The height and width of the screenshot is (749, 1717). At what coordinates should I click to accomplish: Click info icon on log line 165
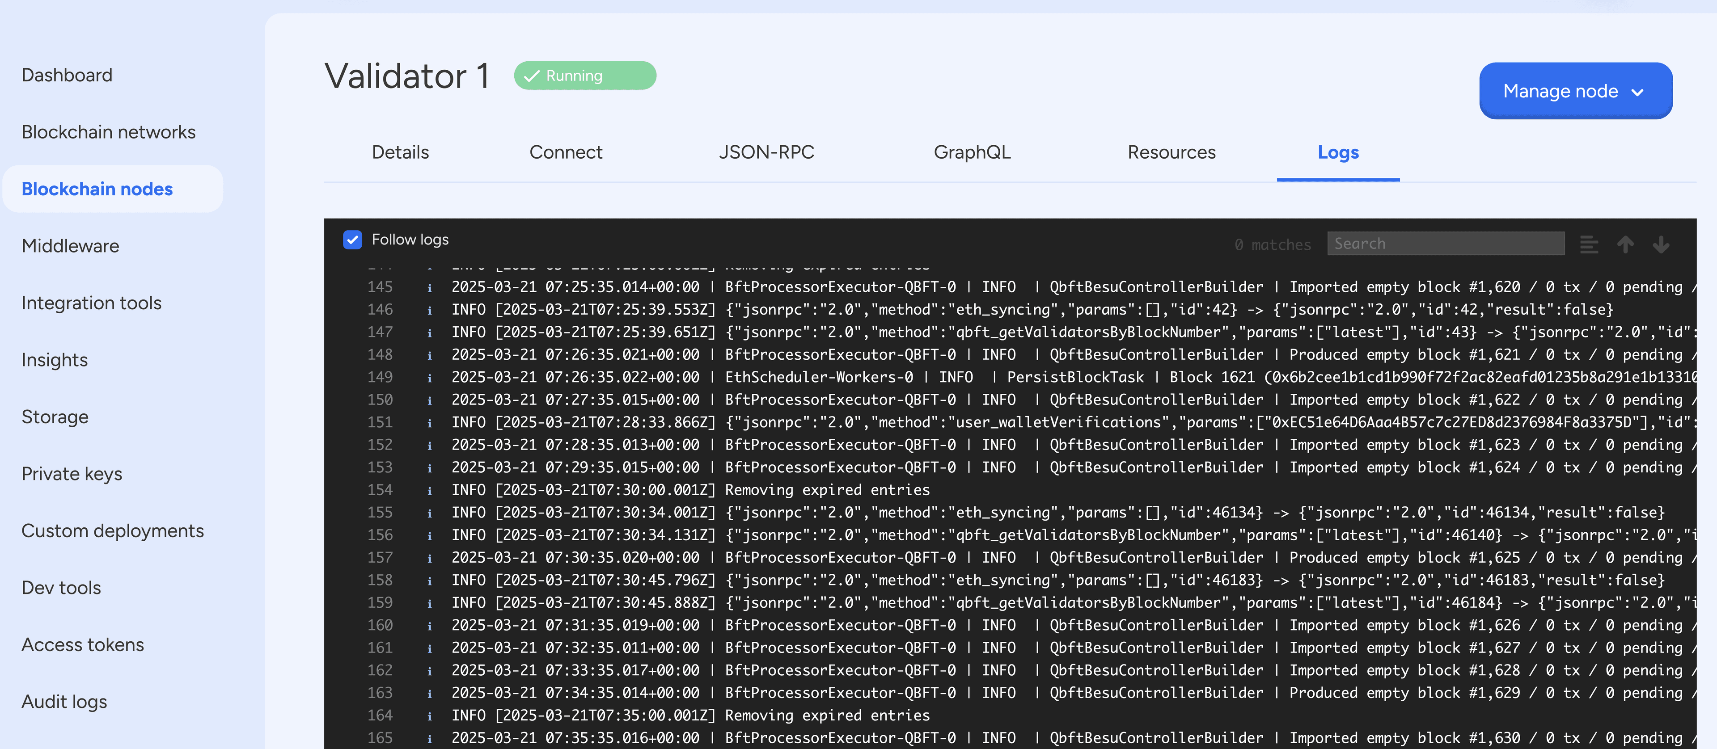(x=429, y=739)
